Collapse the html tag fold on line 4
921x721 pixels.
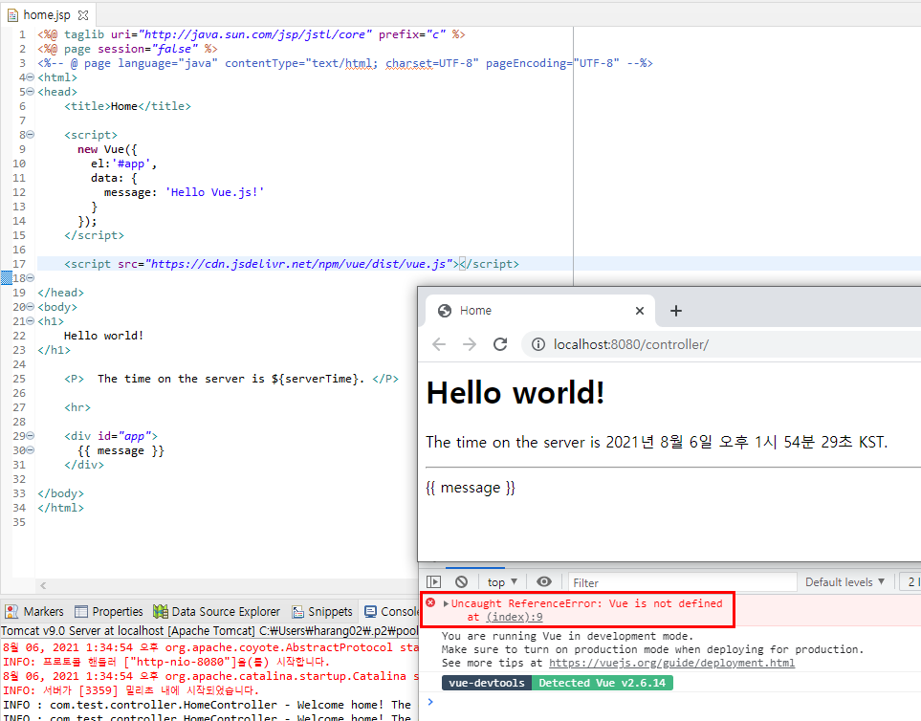31,77
